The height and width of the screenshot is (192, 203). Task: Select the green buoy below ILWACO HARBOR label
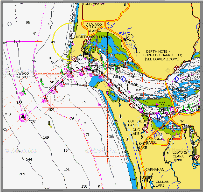(x=23, y=91)
